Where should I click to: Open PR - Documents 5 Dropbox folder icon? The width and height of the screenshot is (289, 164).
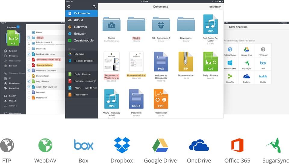161,24
